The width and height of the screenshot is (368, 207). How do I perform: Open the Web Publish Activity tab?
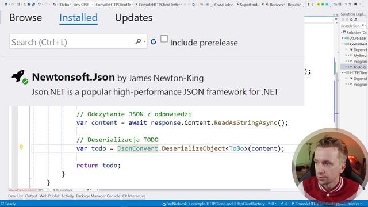pyautogui.click(x=56, y=195)
